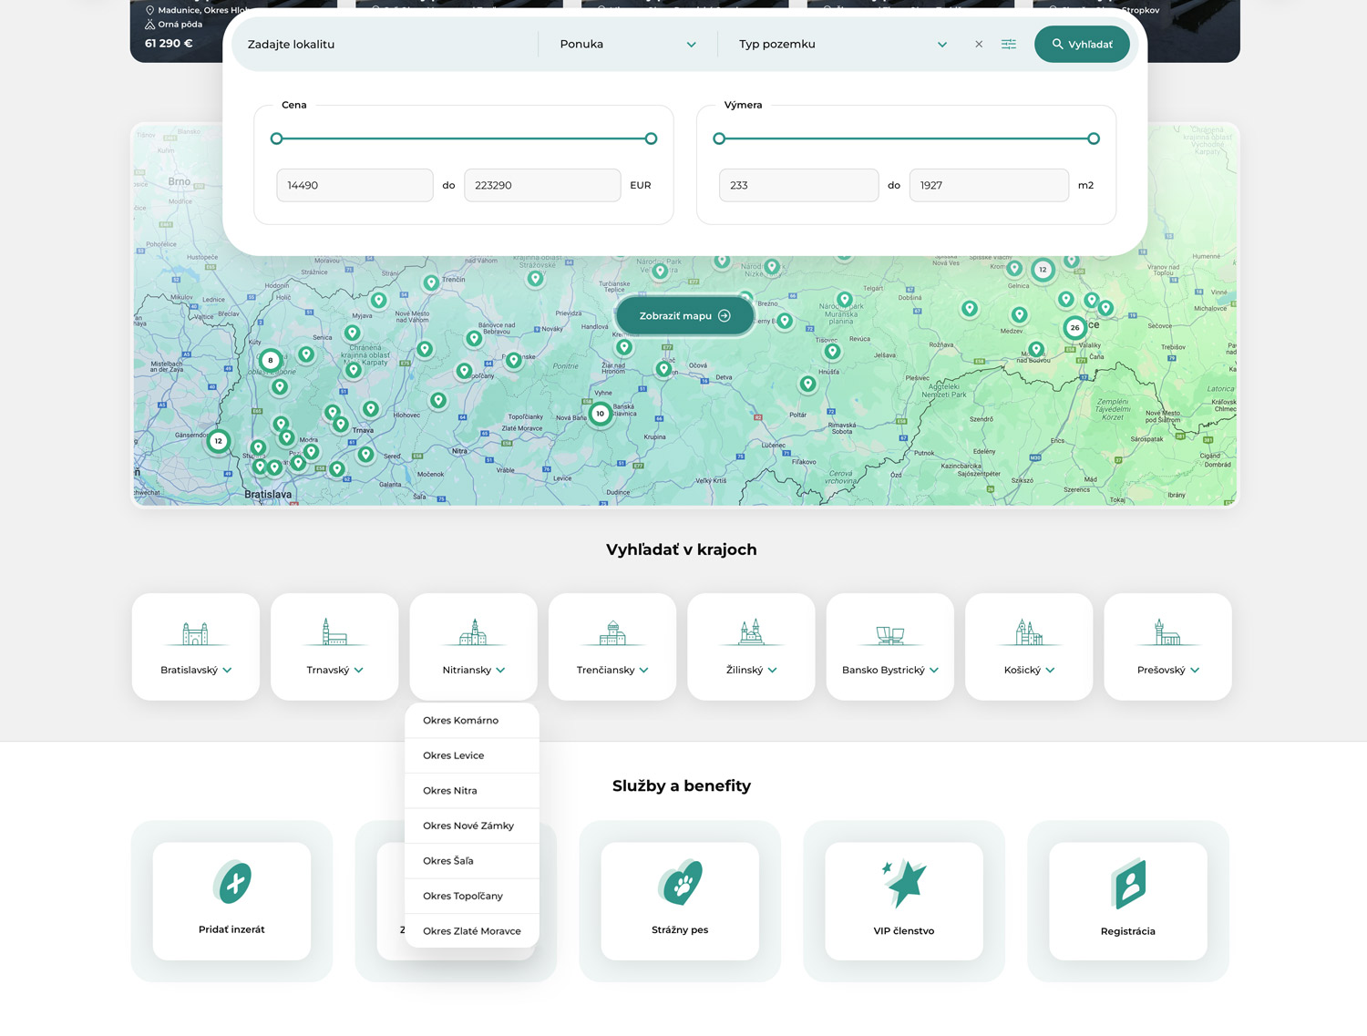The height and width of the screenshot is (1036, 1367).
Task: Expand the Typ pozemku dropdown
Action: [842, 44]
